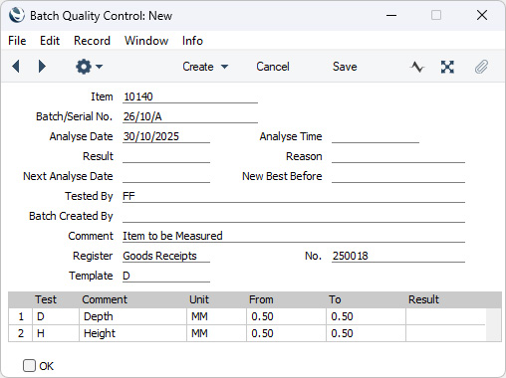Click the Unit cell MM in Depth row
Image resolution: width=506 pixels, height=378 pixels.
216,316
